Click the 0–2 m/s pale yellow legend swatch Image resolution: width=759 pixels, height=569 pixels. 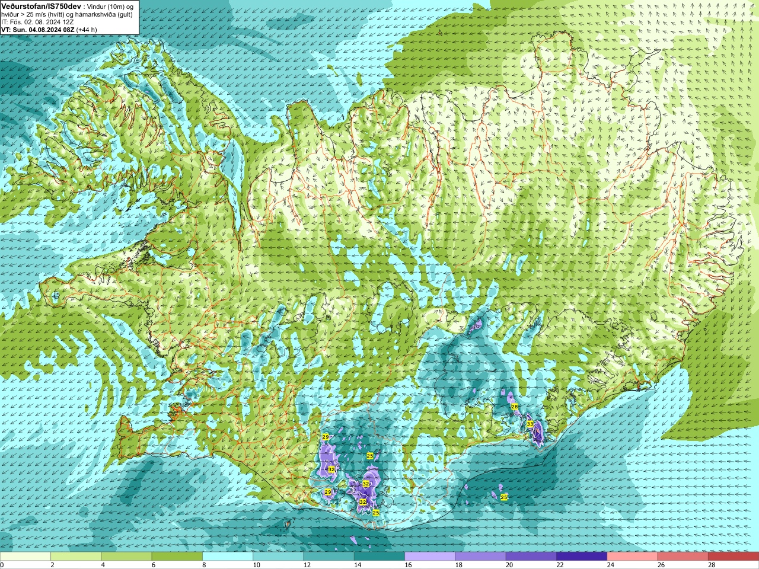pyautogui.click(x=25, y=557)
